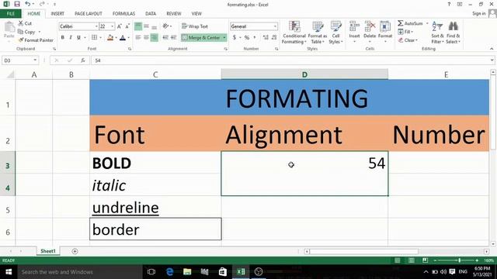The height and width of the screenshot is (279, 497).
Task: Open the Format cells menu icon
Action: click(385, 26)
